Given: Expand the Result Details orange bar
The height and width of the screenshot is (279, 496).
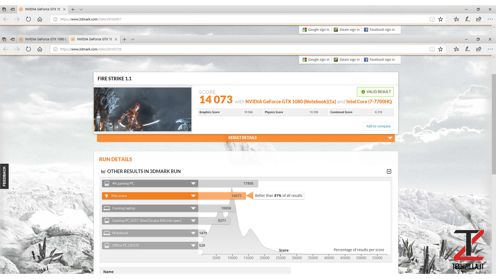Looking at the screenshot, I should click(x=246, y=138).
